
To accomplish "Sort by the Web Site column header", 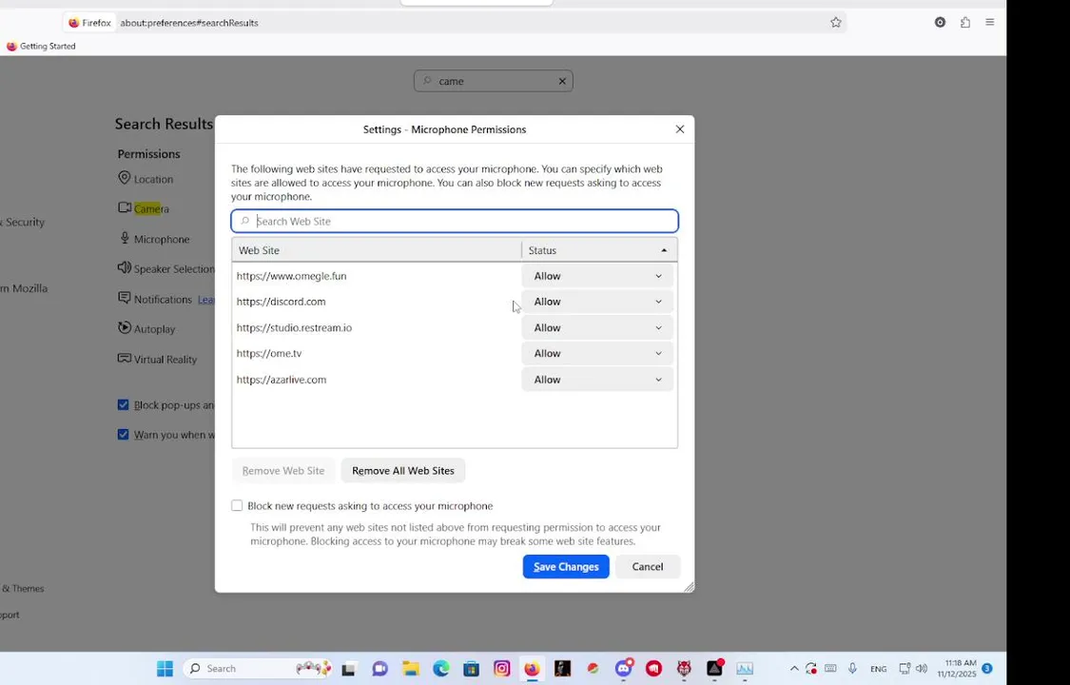I will 377,250.
